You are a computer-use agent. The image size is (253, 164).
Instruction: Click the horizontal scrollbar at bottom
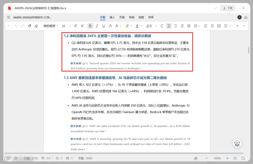[x=124, y=153]
